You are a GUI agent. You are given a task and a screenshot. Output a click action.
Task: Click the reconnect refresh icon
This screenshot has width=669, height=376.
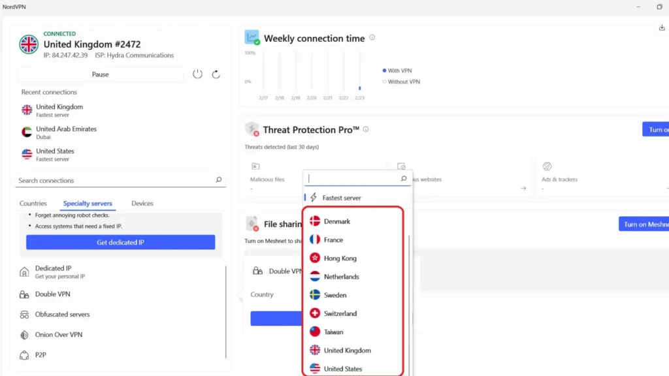(216, 74)
